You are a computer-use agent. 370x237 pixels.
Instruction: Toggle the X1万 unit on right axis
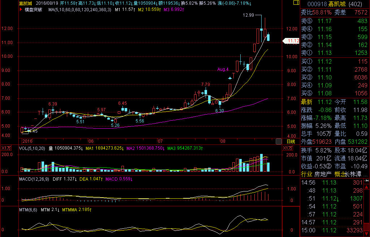tap(288, 148)
